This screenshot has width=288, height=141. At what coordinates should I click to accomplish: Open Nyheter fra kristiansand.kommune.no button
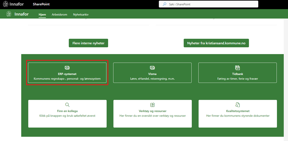point(216,43)
